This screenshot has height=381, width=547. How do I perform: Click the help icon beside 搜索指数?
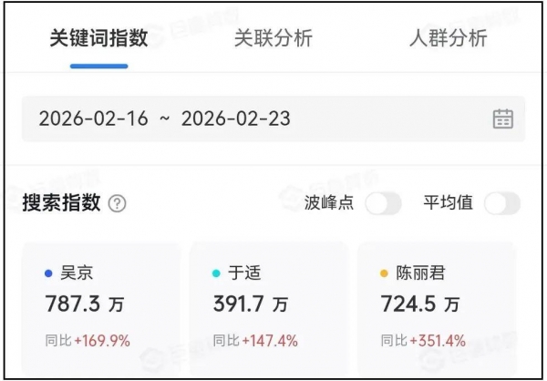click(x=118, y=203)
